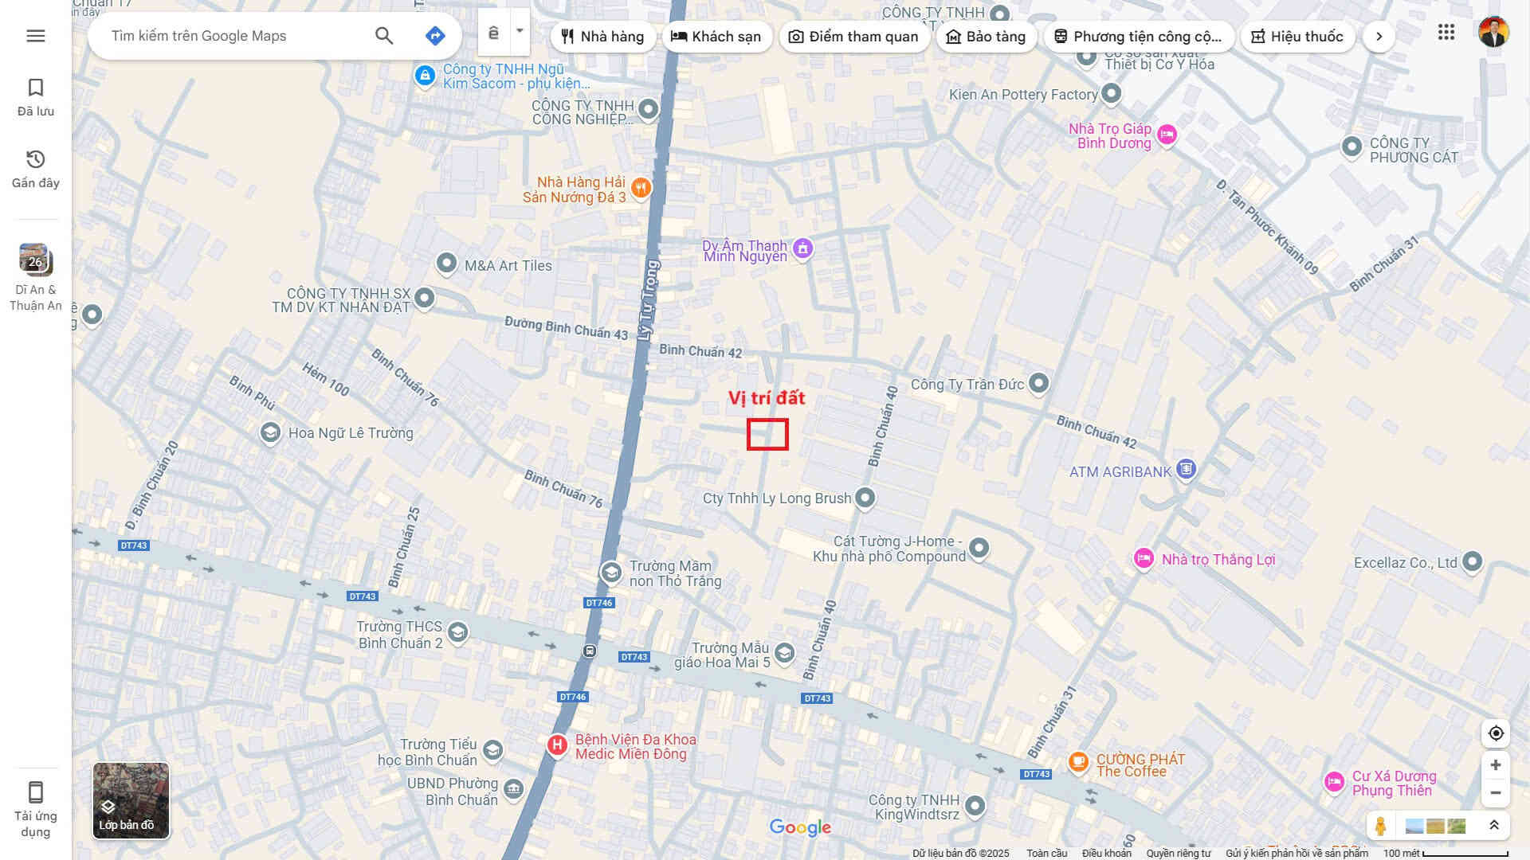Viewport: 1530px width, 860px height.
Task: Open the hamburger main menu
Action: tap(36, 36)
